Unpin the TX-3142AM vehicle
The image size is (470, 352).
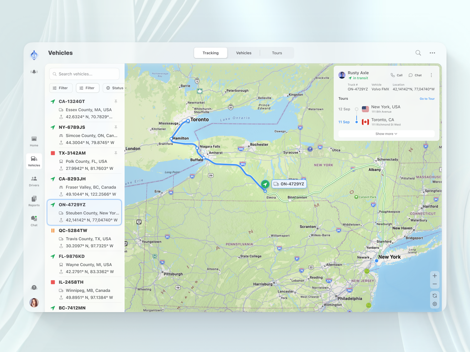click(x=116, y=153)
